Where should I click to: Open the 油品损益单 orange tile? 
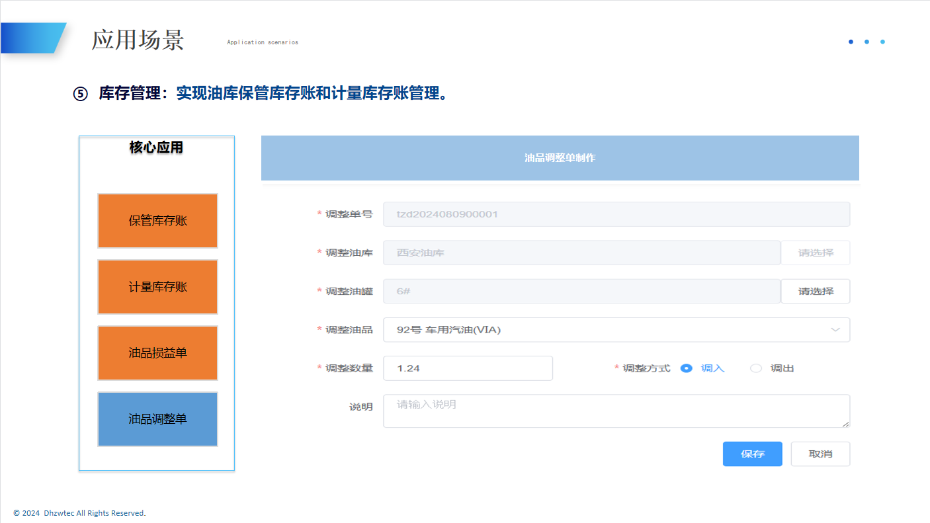[x=157, y=353]
